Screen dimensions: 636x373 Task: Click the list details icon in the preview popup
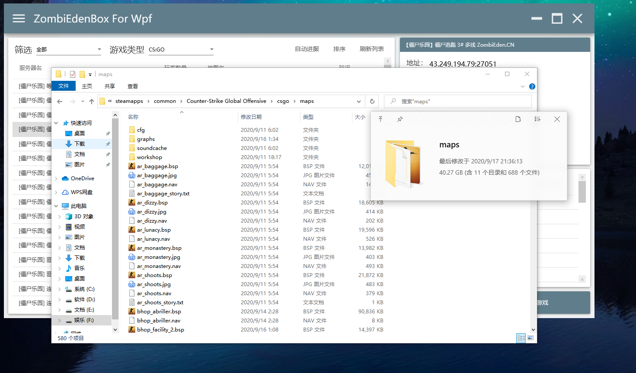pos(537,119)
